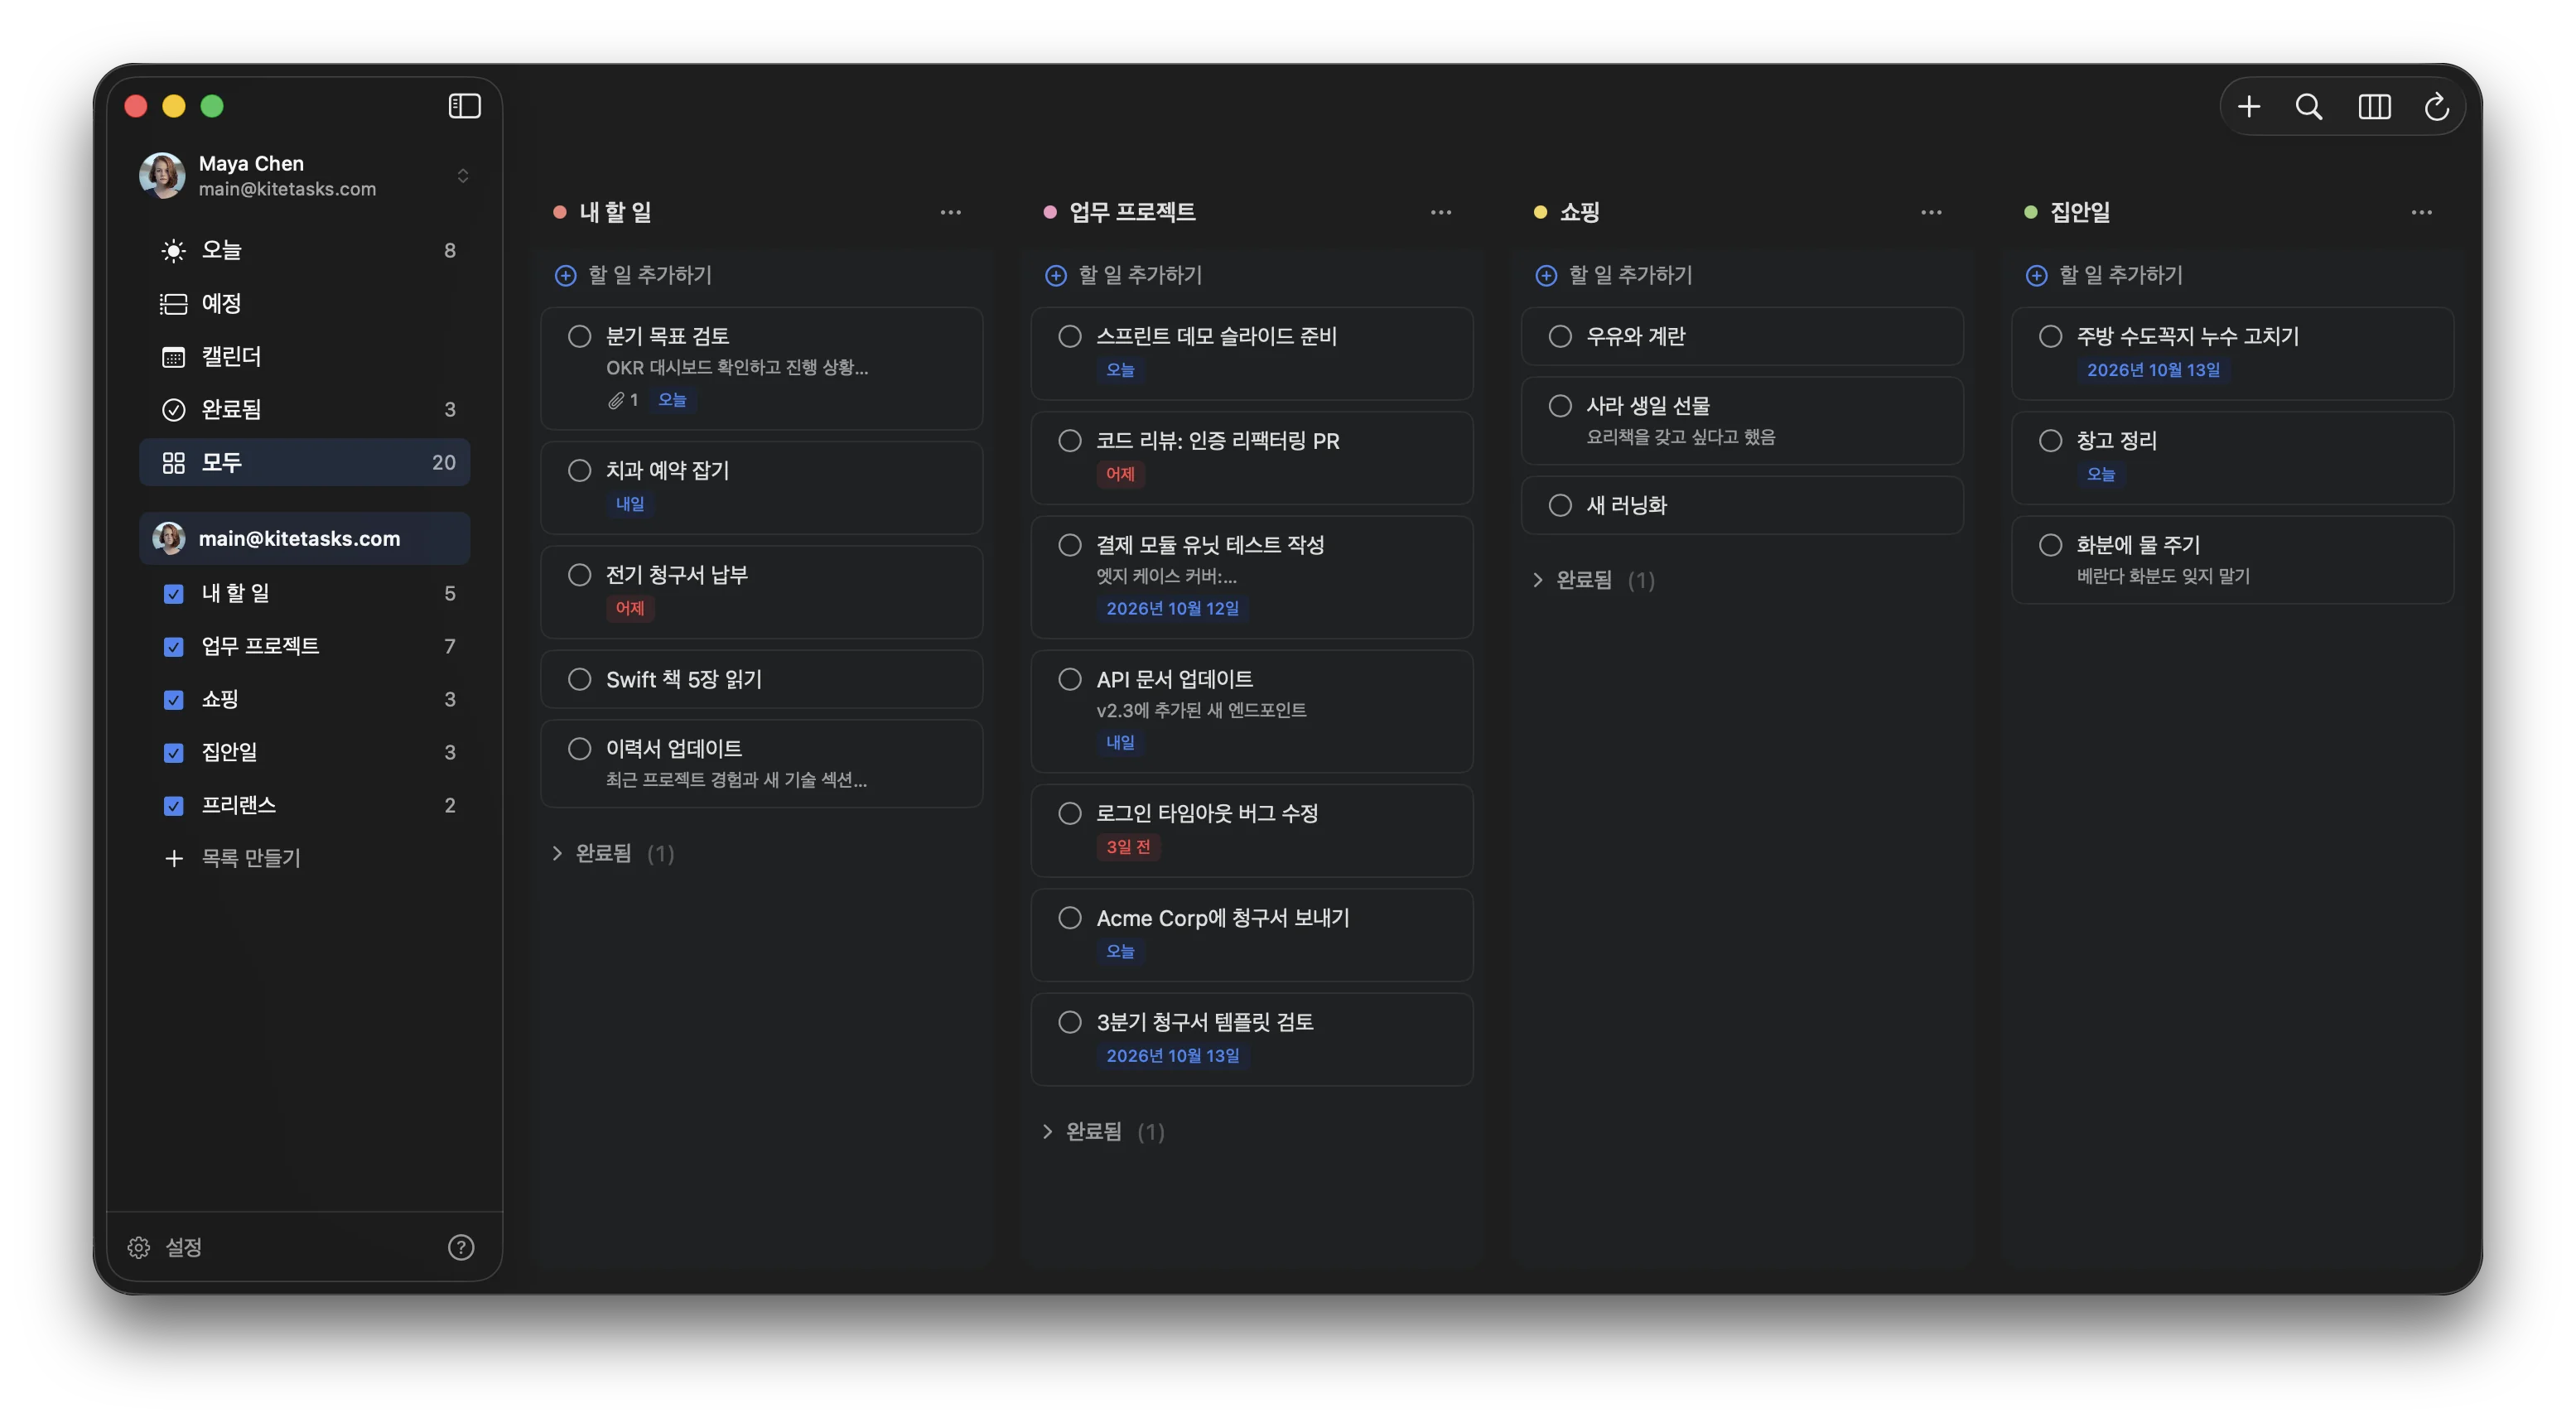Screen dimensions: 2576x1418
Task: Uncheck the 업무 프로젝트 list checkbox
Action: (x=173, y=647)
